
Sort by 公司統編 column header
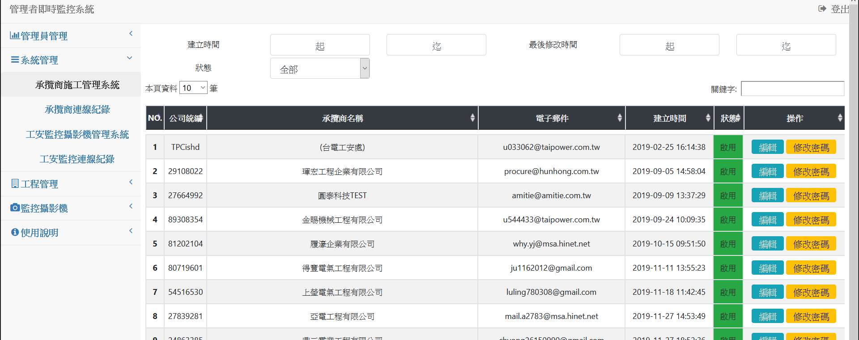(x=186, y=118)
